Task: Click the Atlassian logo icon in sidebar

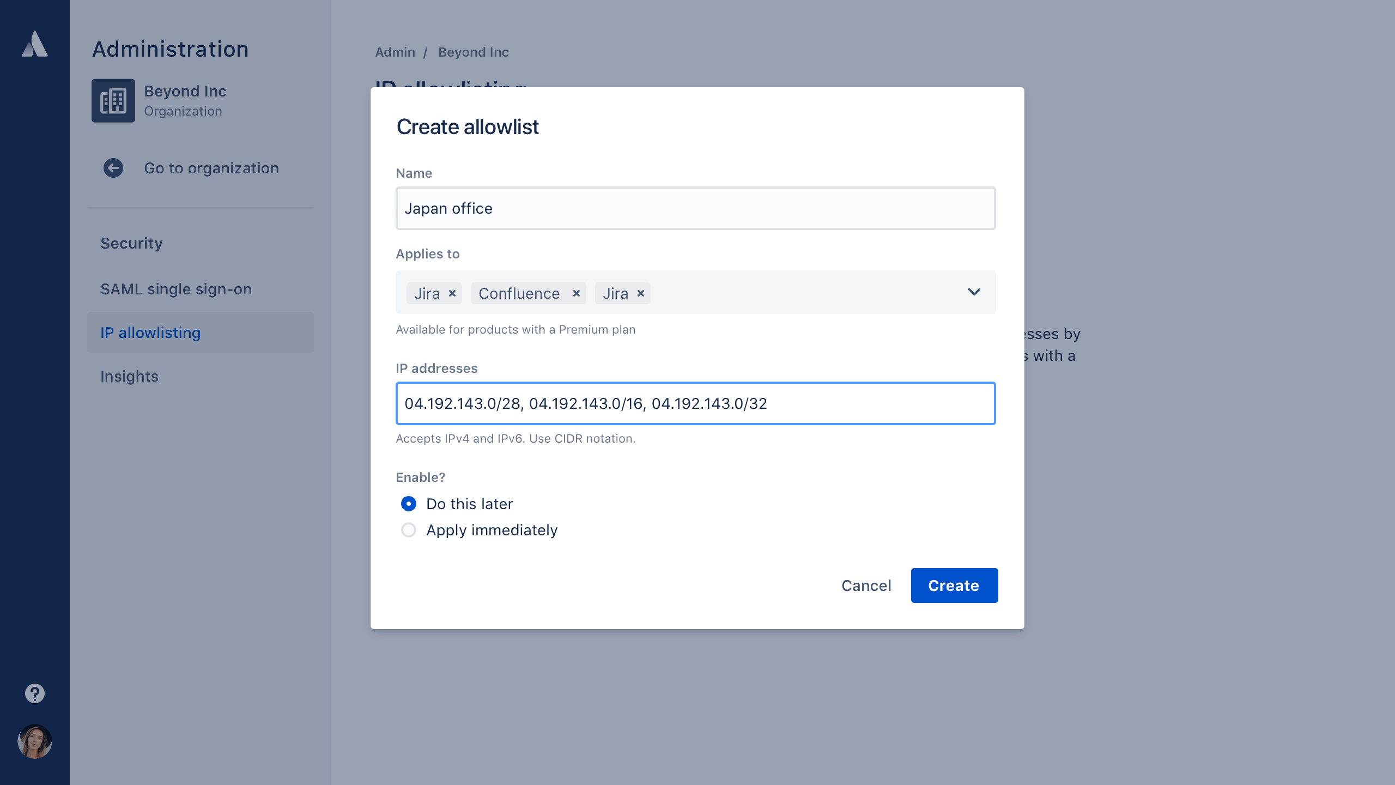Action: (x=34, y=43)
